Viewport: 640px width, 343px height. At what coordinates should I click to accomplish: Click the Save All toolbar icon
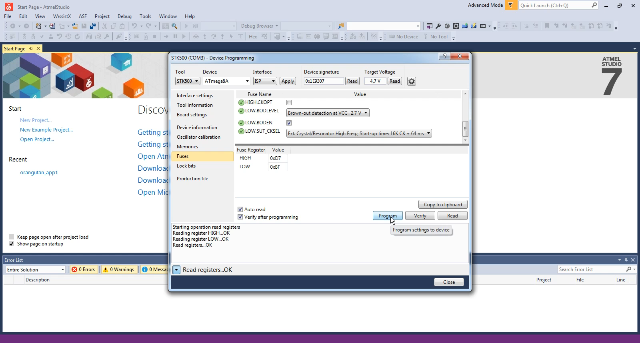(93, 26)
